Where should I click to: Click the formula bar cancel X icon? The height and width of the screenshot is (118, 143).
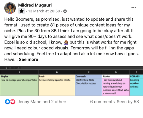(x=10, y=68)
